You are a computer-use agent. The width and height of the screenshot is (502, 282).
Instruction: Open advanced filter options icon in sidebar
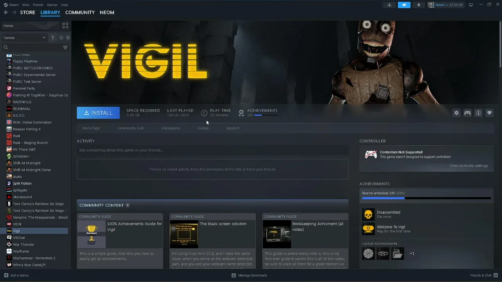coord(65,47)
